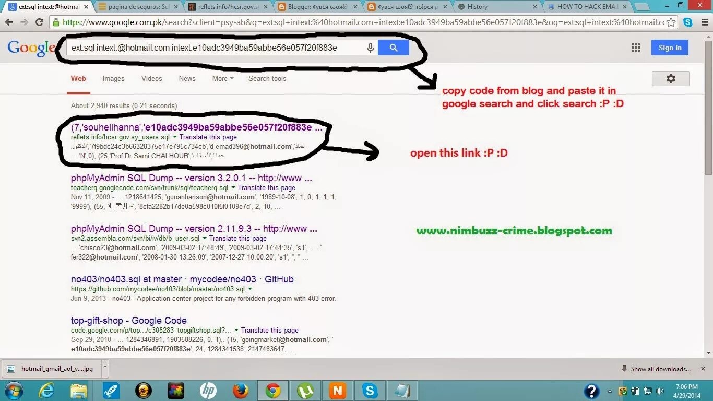Click the Chrome taskbar icon

pyautogui.click(x=273, y=390)
